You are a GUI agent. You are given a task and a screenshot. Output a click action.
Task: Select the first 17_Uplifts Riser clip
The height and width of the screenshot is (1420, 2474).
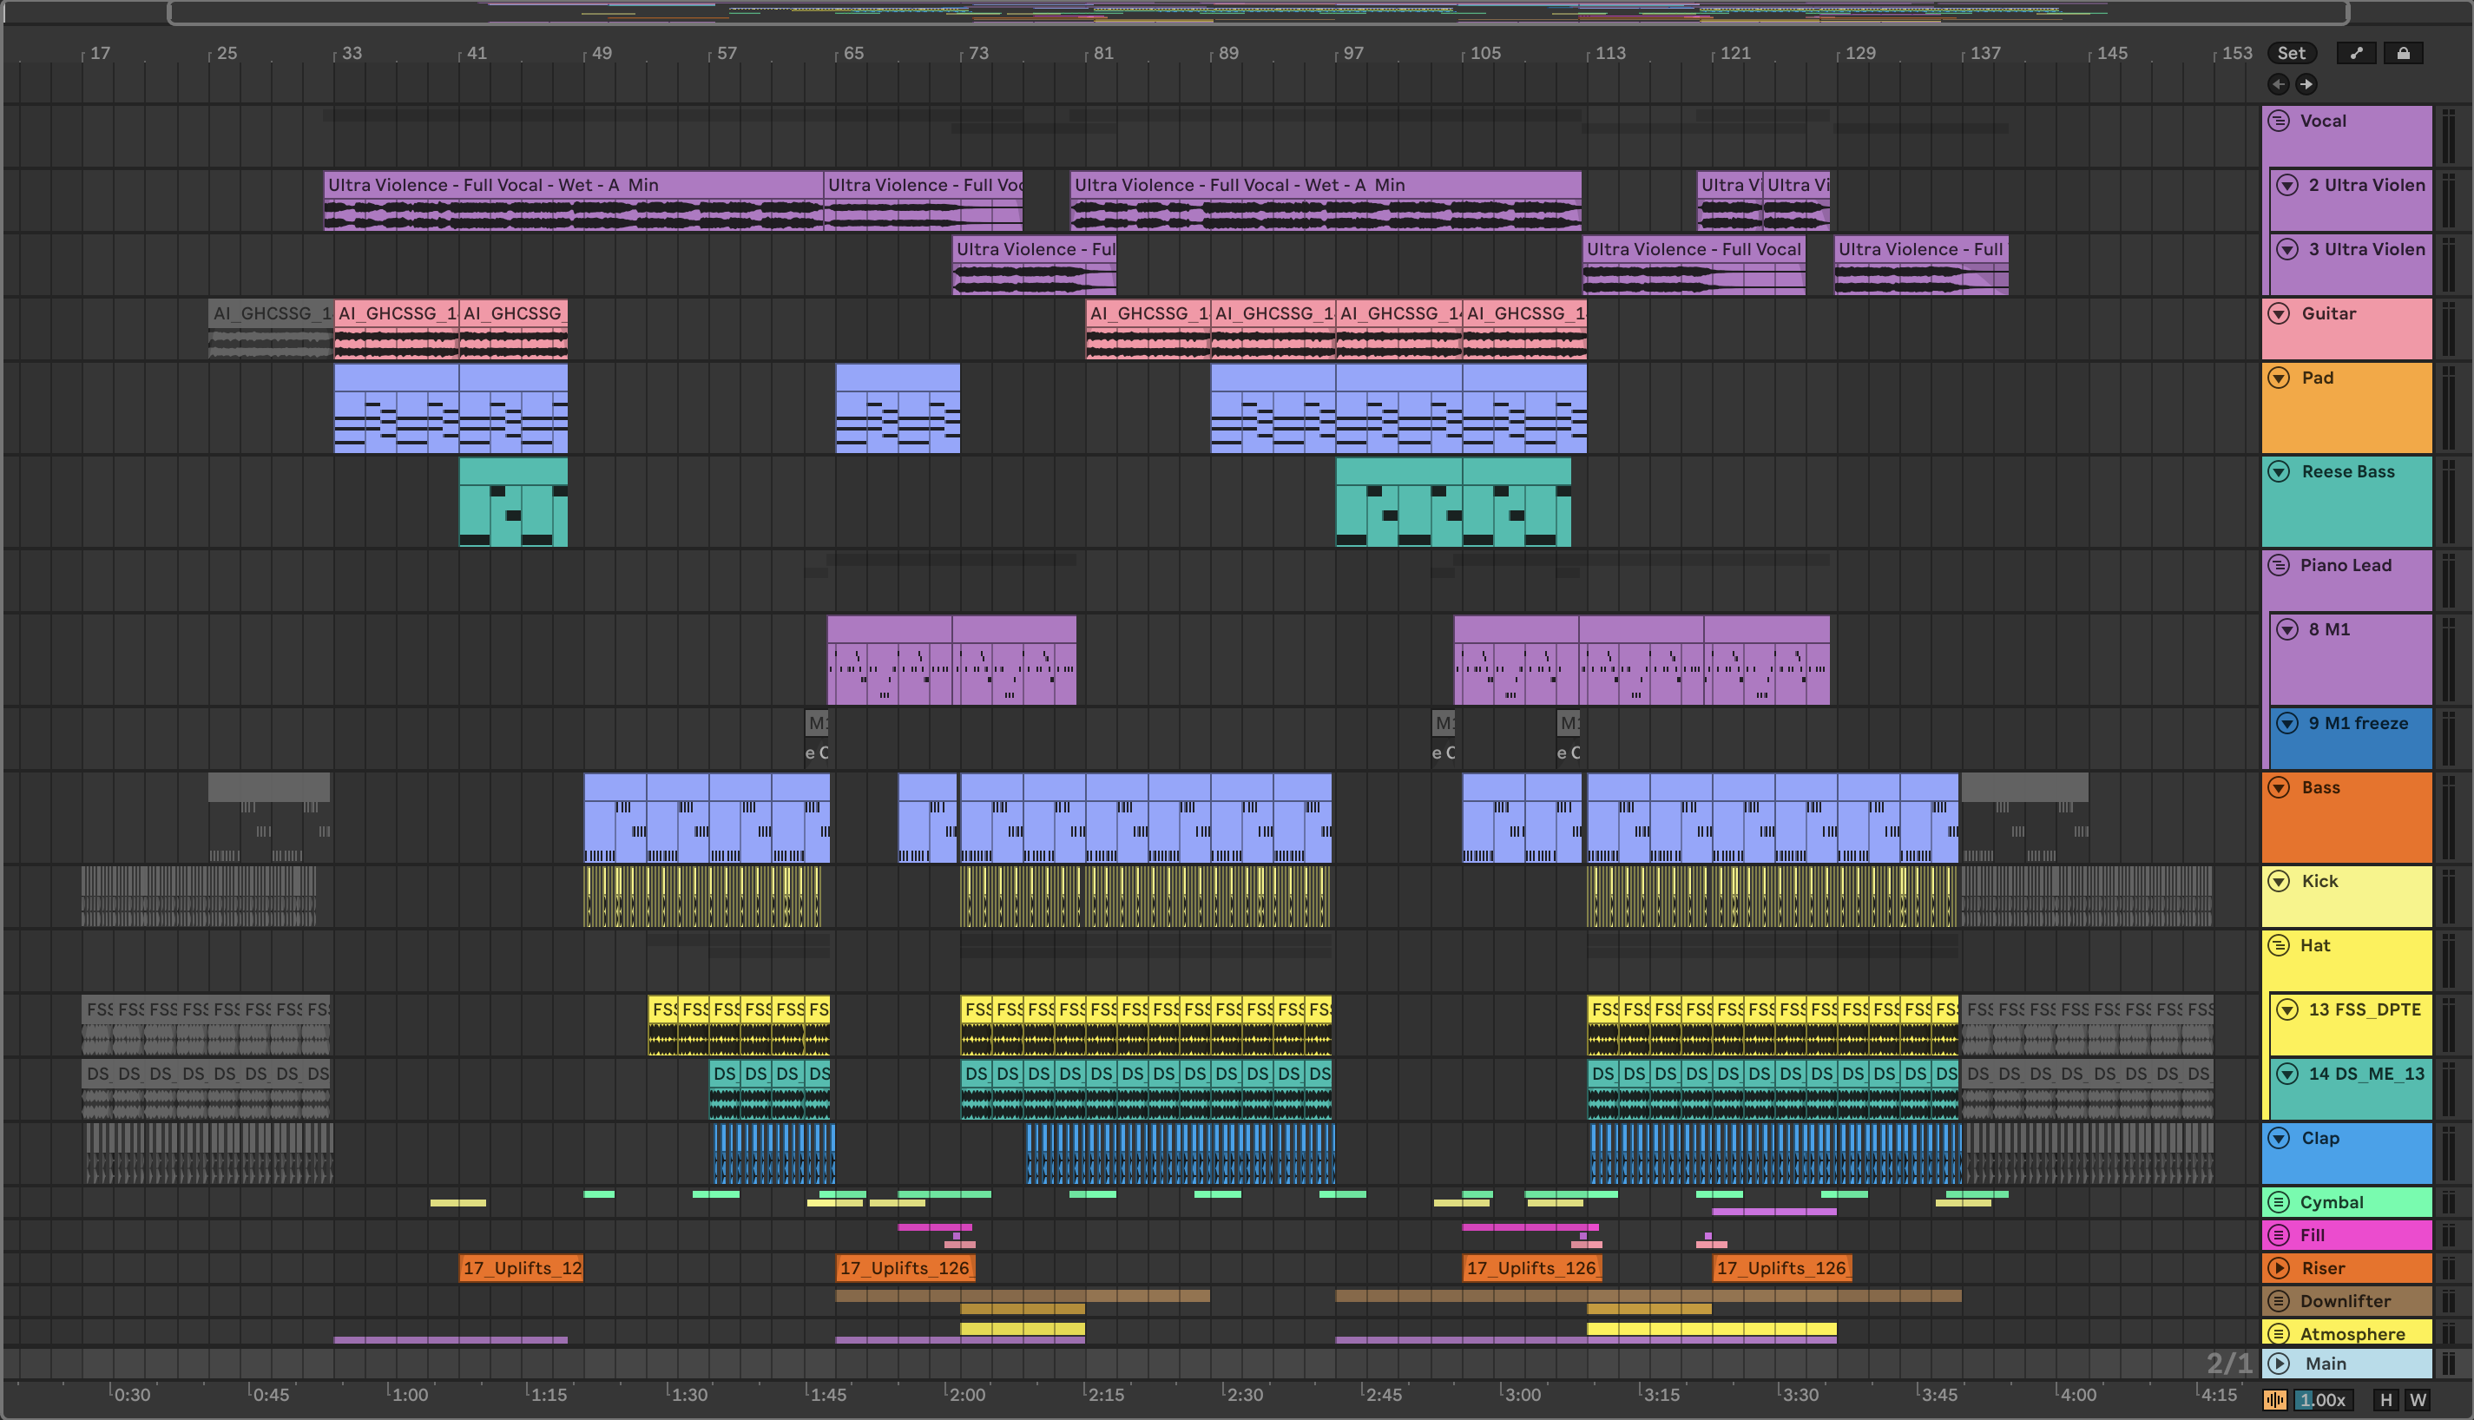(521, 1268)
